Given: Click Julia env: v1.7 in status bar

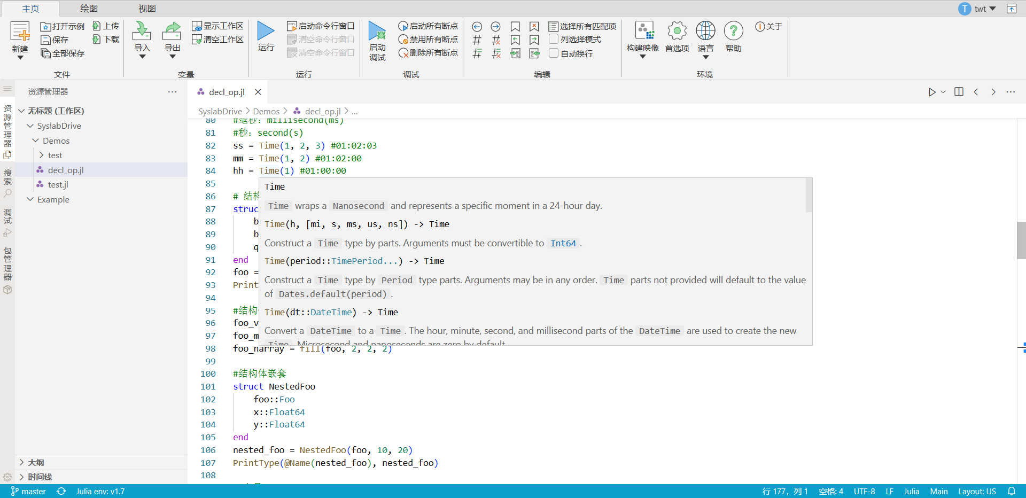Looking at the screenshot, I should click(100, 491).
